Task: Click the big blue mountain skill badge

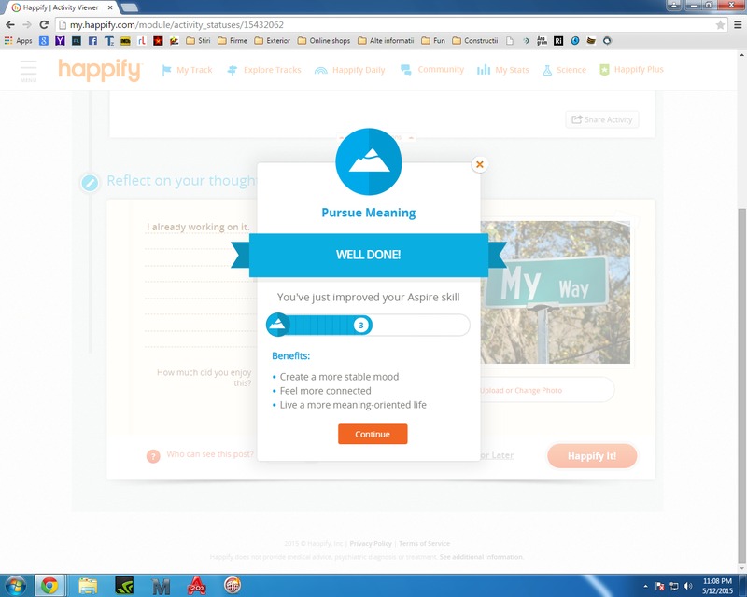Action: (369, 162)
